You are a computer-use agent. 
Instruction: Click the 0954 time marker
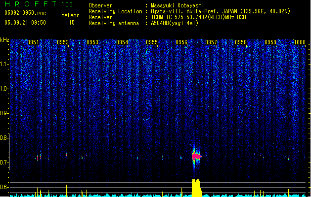(122, 42)
